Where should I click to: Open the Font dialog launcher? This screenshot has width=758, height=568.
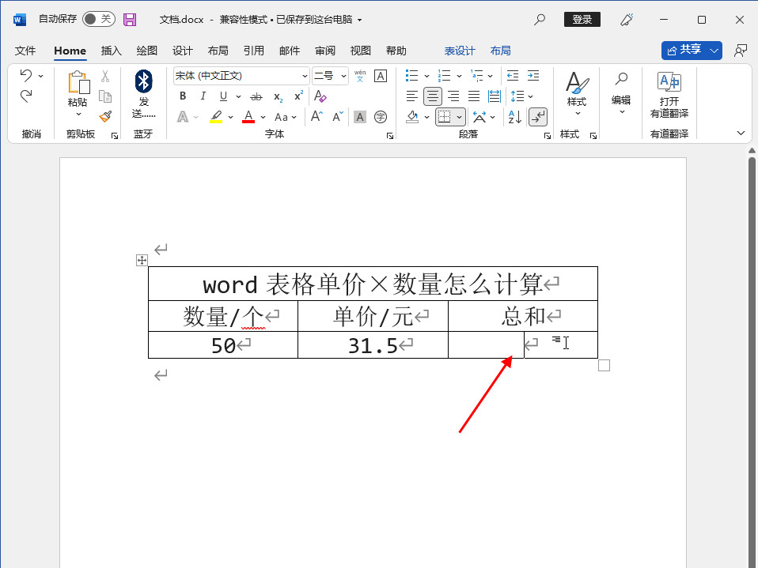[390, 136]
